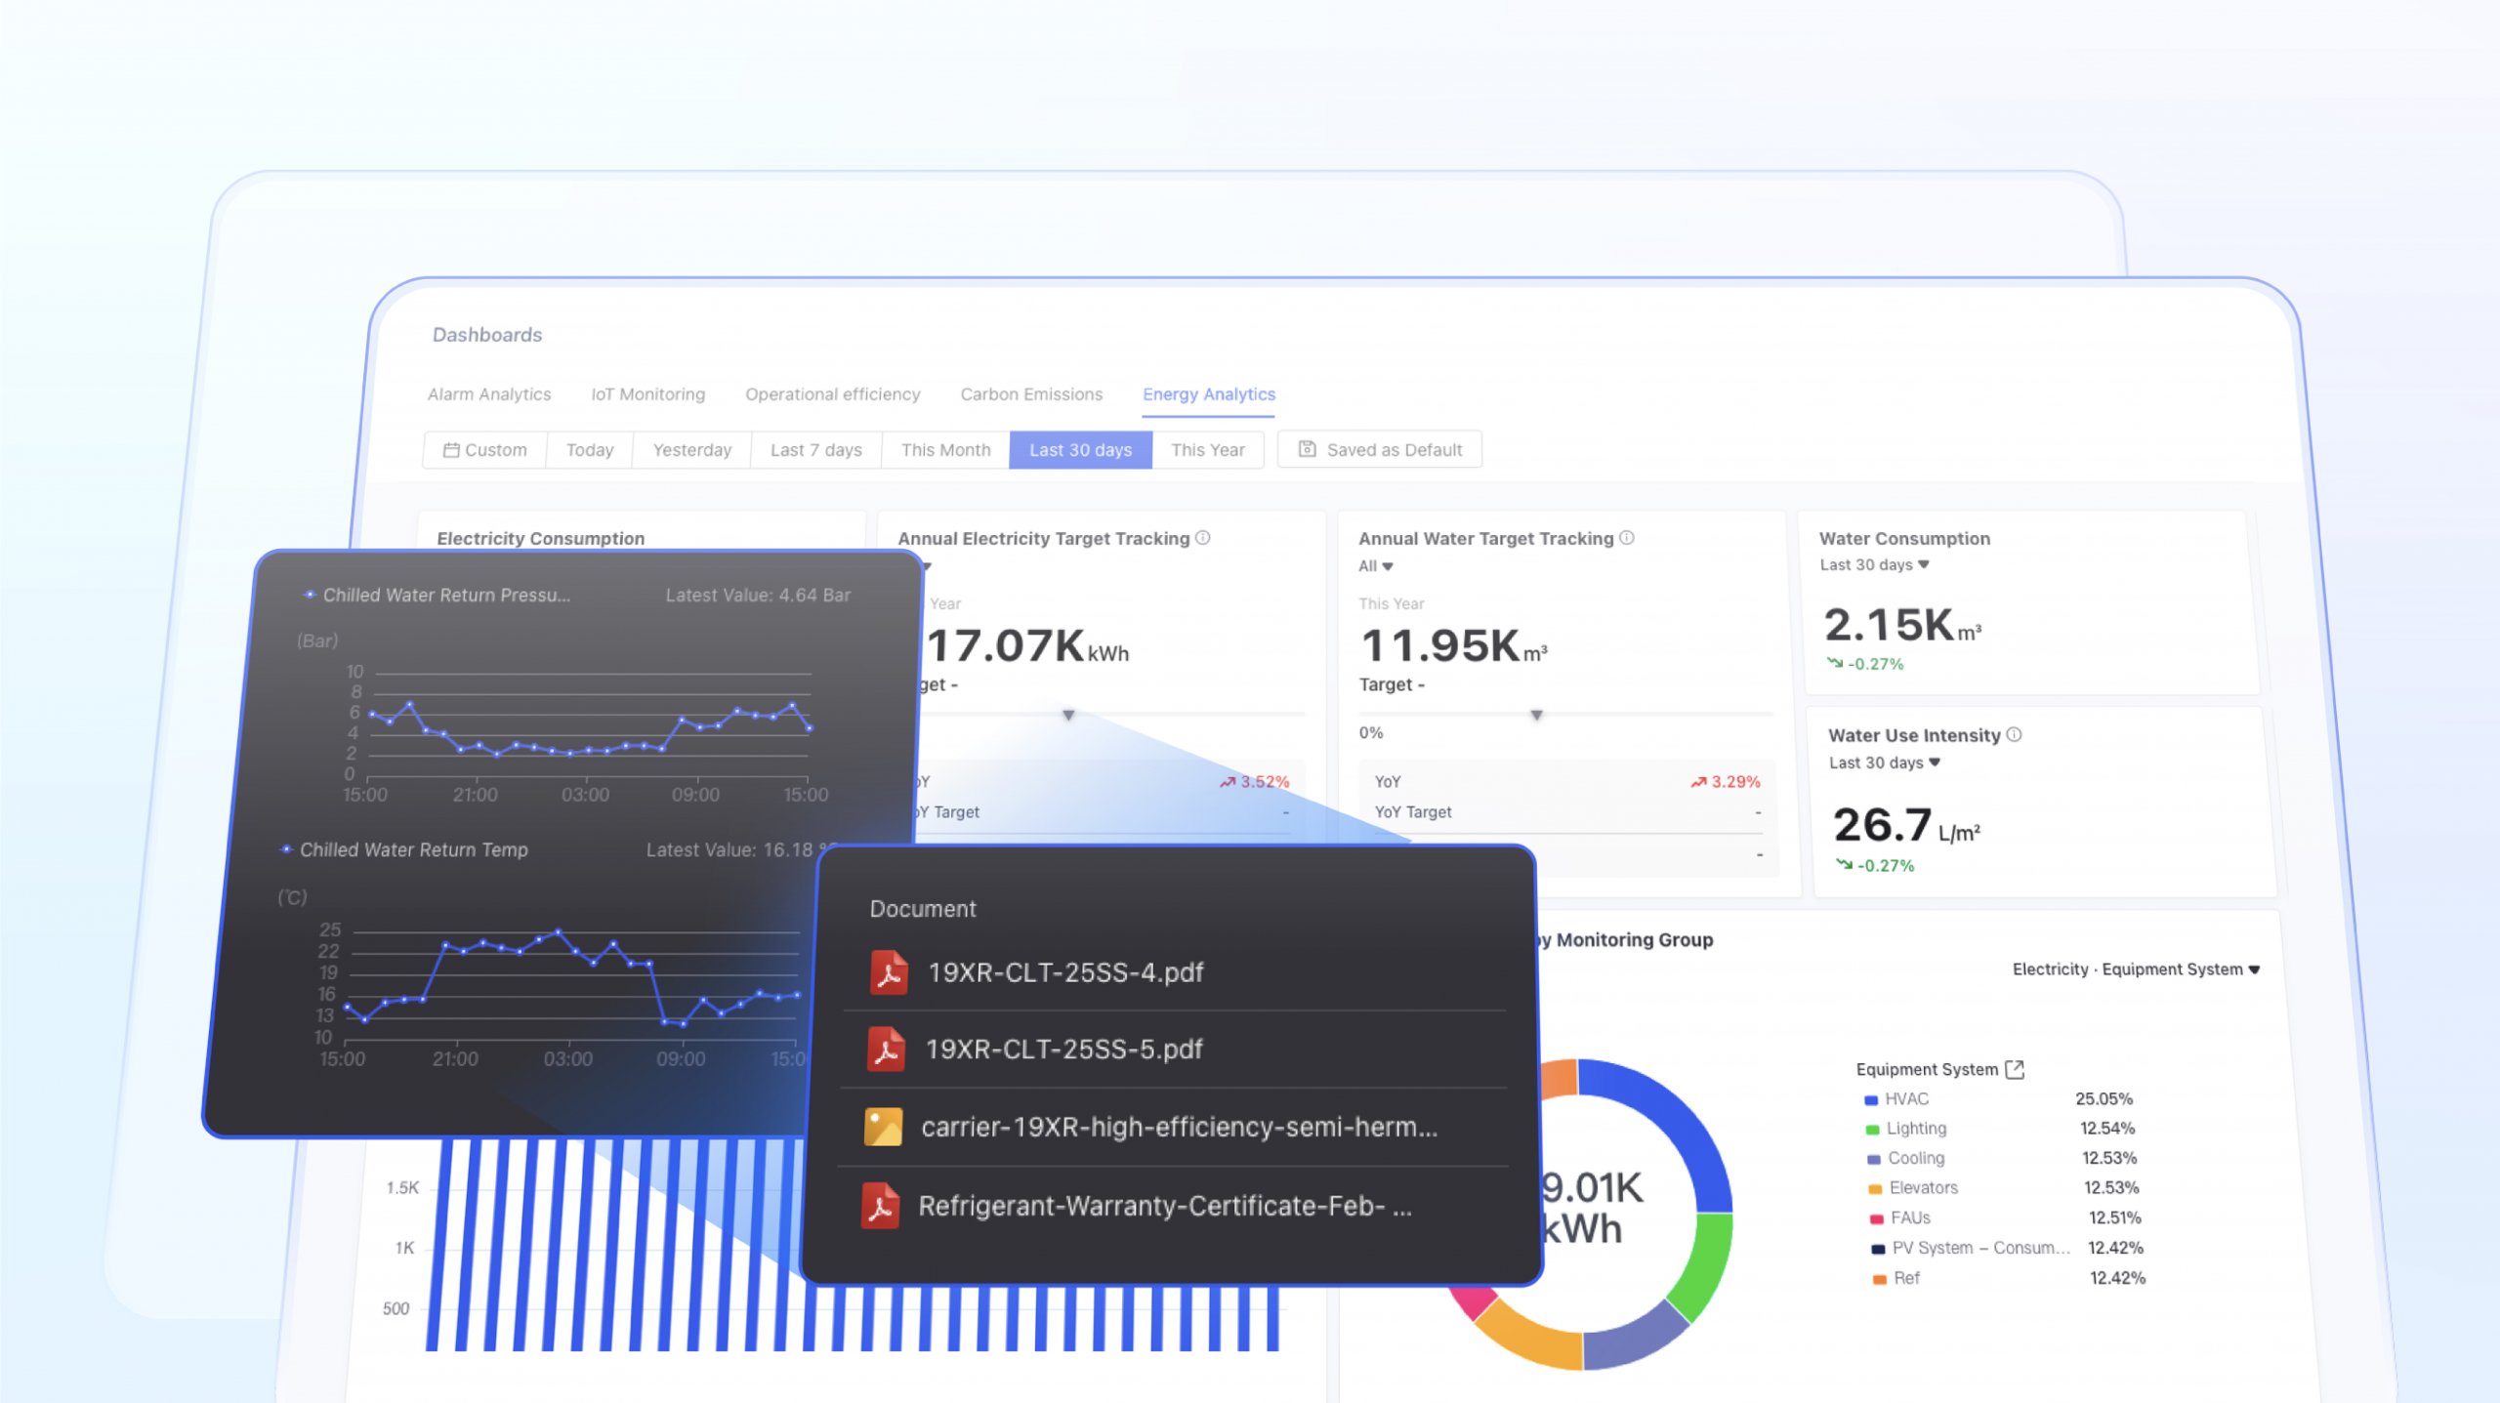This screenshot has width=2500, height=1403.
Task: Click the carrier-19XR image file icon
Action: click(883, 1127)
